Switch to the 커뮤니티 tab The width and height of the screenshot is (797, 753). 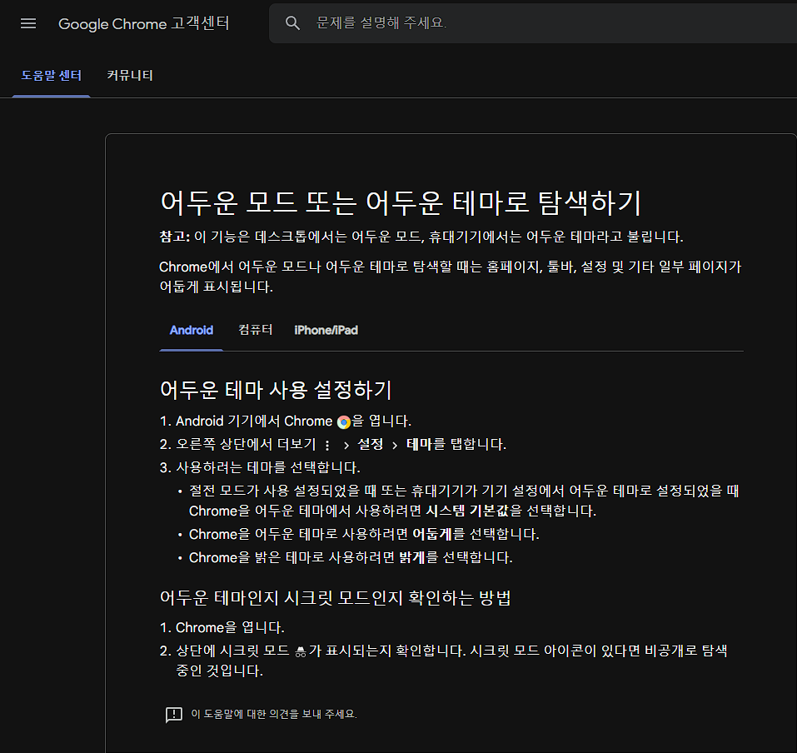(130, 75)
